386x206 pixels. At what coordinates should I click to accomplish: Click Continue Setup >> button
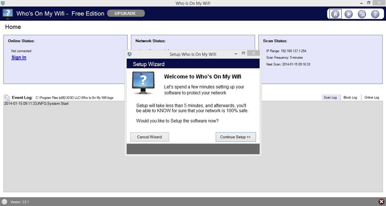pyautogui.click(x=235, y=137)
